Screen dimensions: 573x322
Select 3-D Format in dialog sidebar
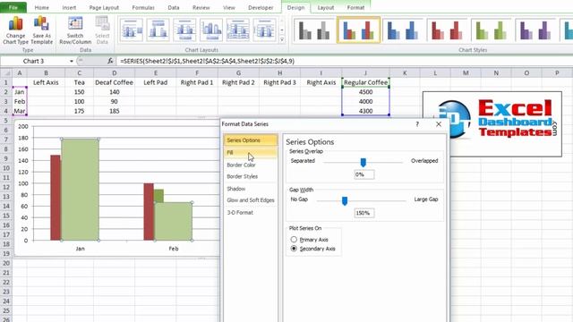(x=251, y=213)
